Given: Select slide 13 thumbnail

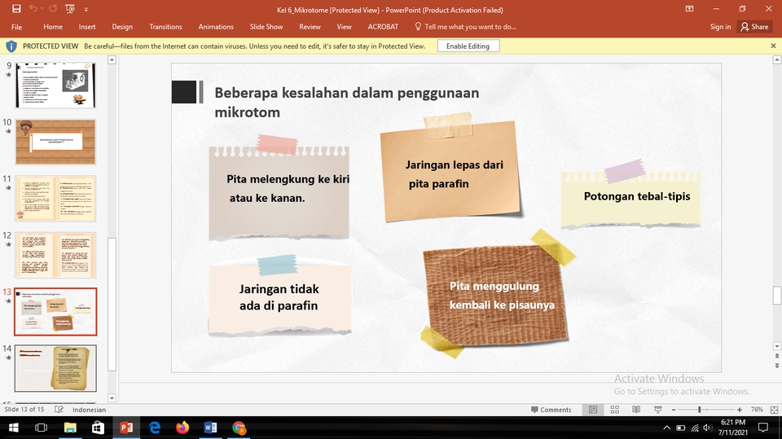Looking at the screenshot, I should [55, 312].
